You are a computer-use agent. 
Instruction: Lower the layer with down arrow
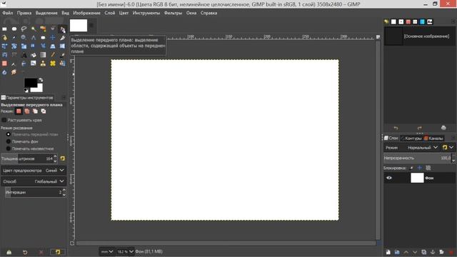pos(415,252)
